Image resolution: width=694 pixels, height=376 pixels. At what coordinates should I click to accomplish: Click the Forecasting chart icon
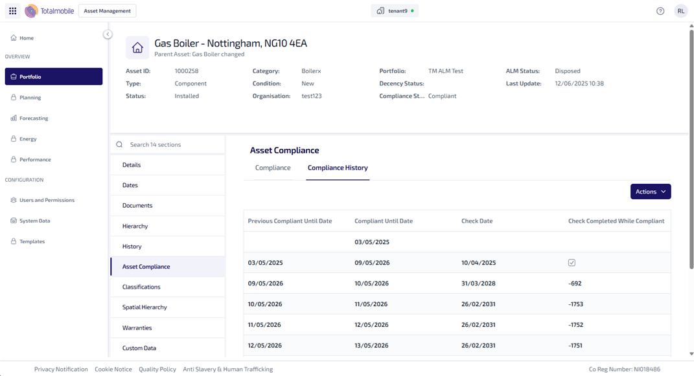[14, 118]
